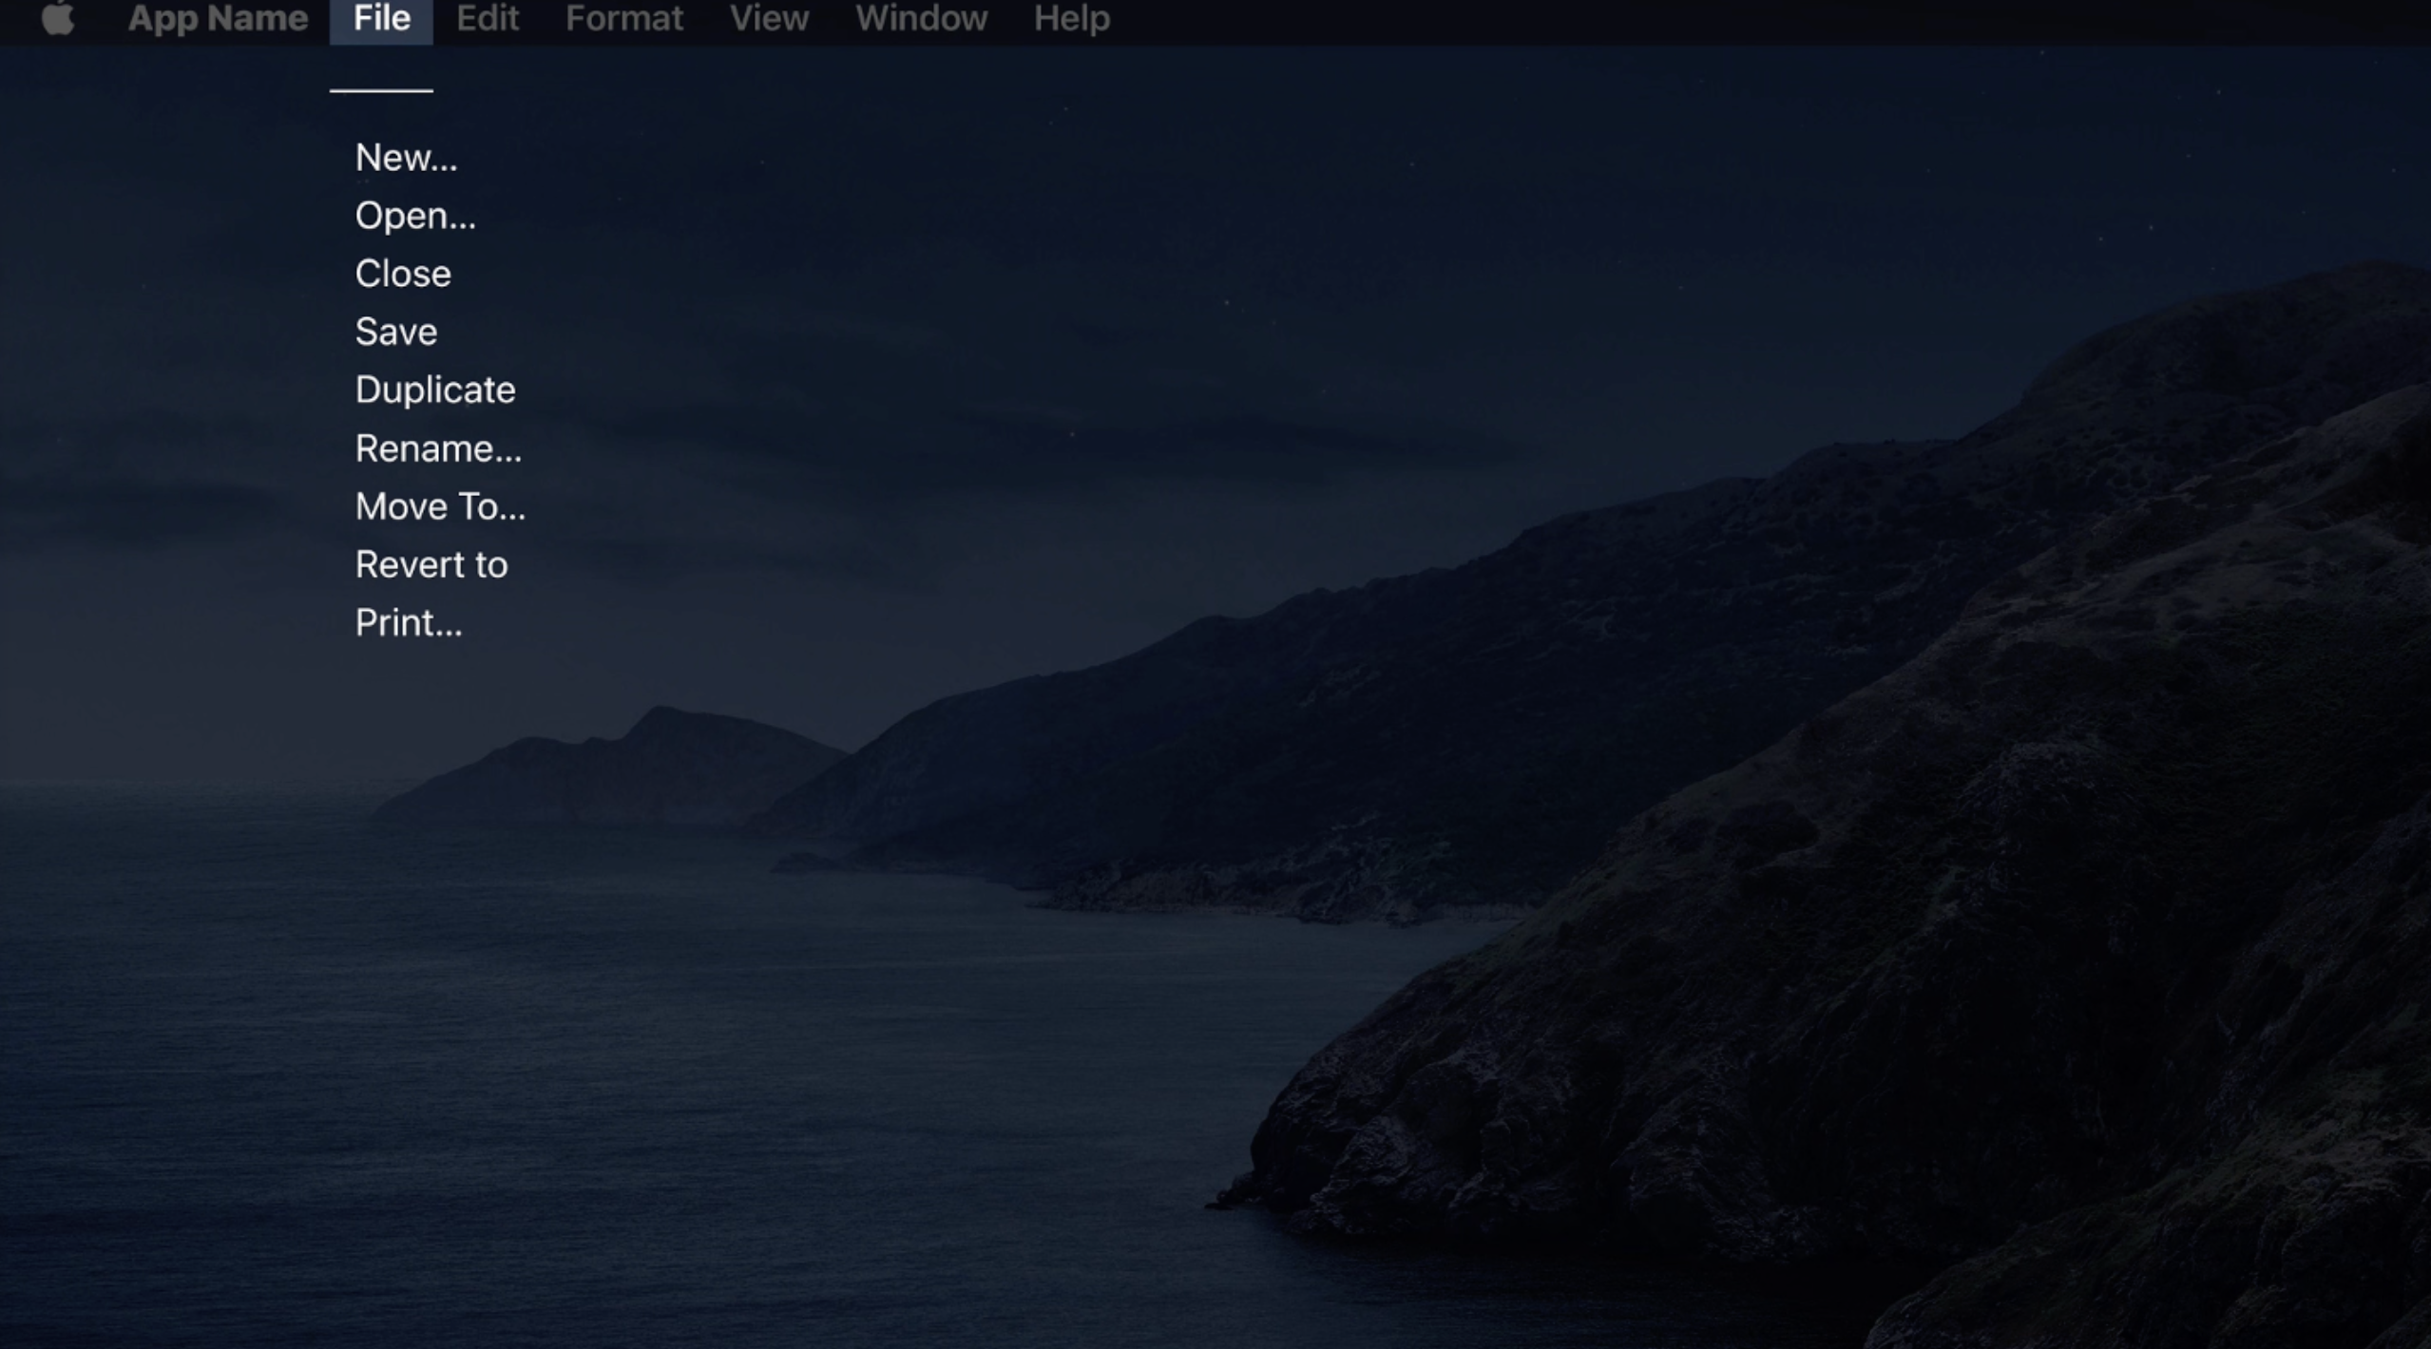
Task: Choose New... from File menu
Action: point(406,158)
